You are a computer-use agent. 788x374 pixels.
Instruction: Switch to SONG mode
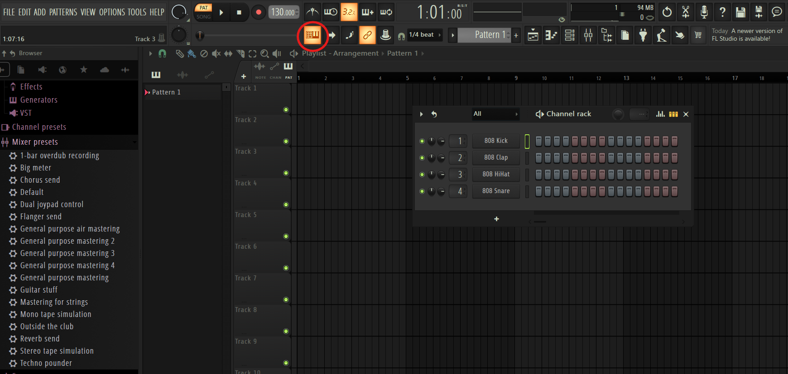(204, 17)
